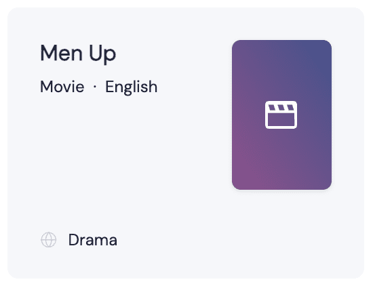The height and width of the screenshot is (286, 373).
Task: Click the poster area above the clapperboard
Action: coord(281,70)
